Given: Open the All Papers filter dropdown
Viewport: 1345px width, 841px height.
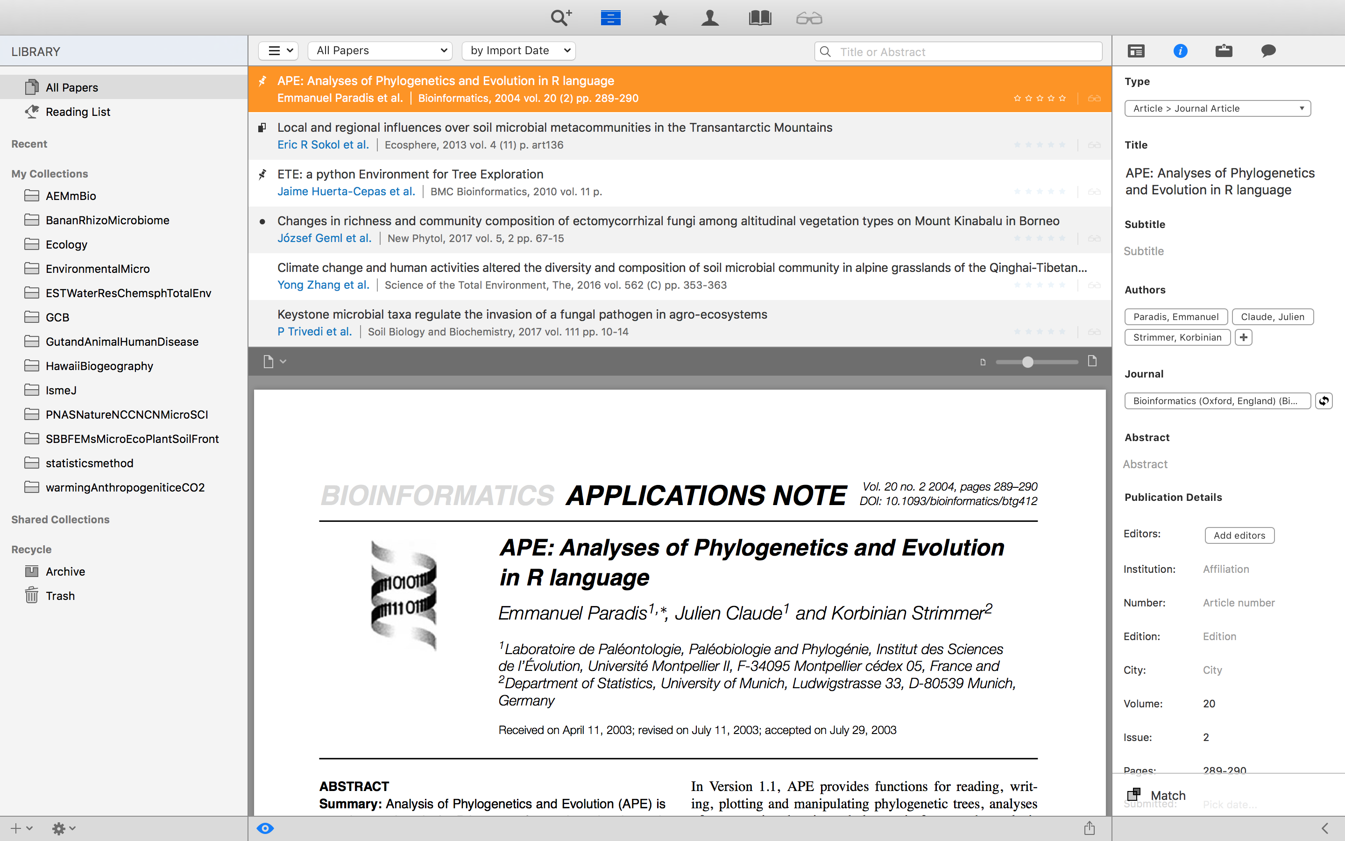Looking at the screenshot, I should pos(380,50).
